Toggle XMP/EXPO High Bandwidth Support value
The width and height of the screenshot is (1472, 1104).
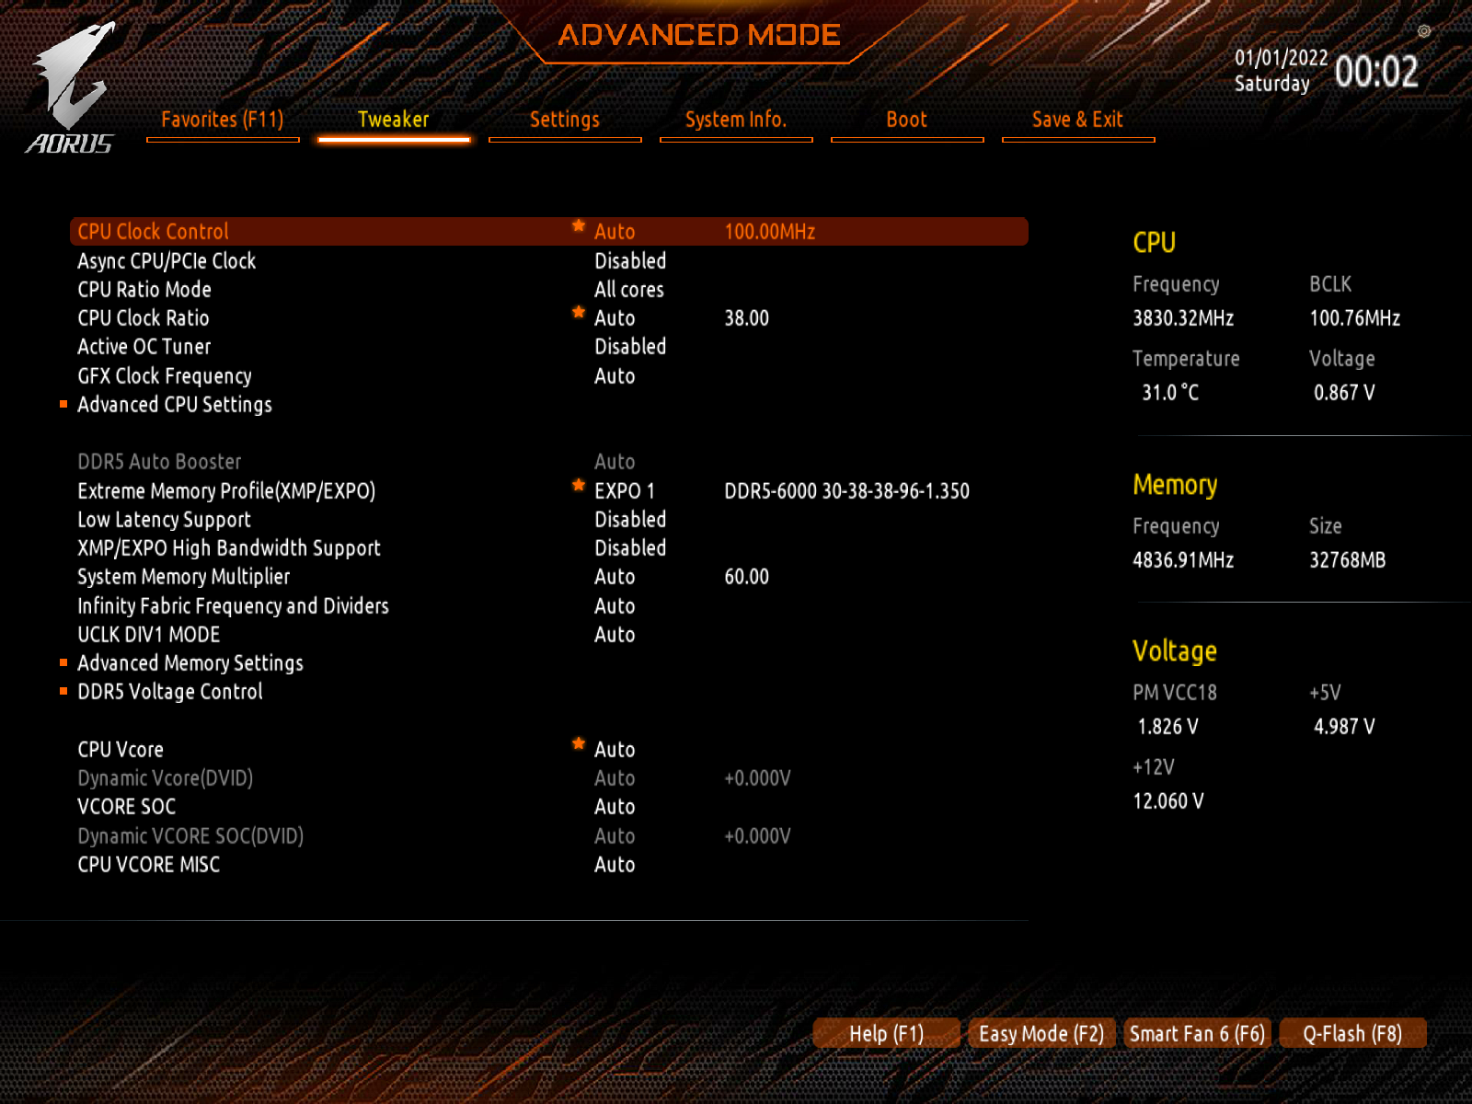630,548
